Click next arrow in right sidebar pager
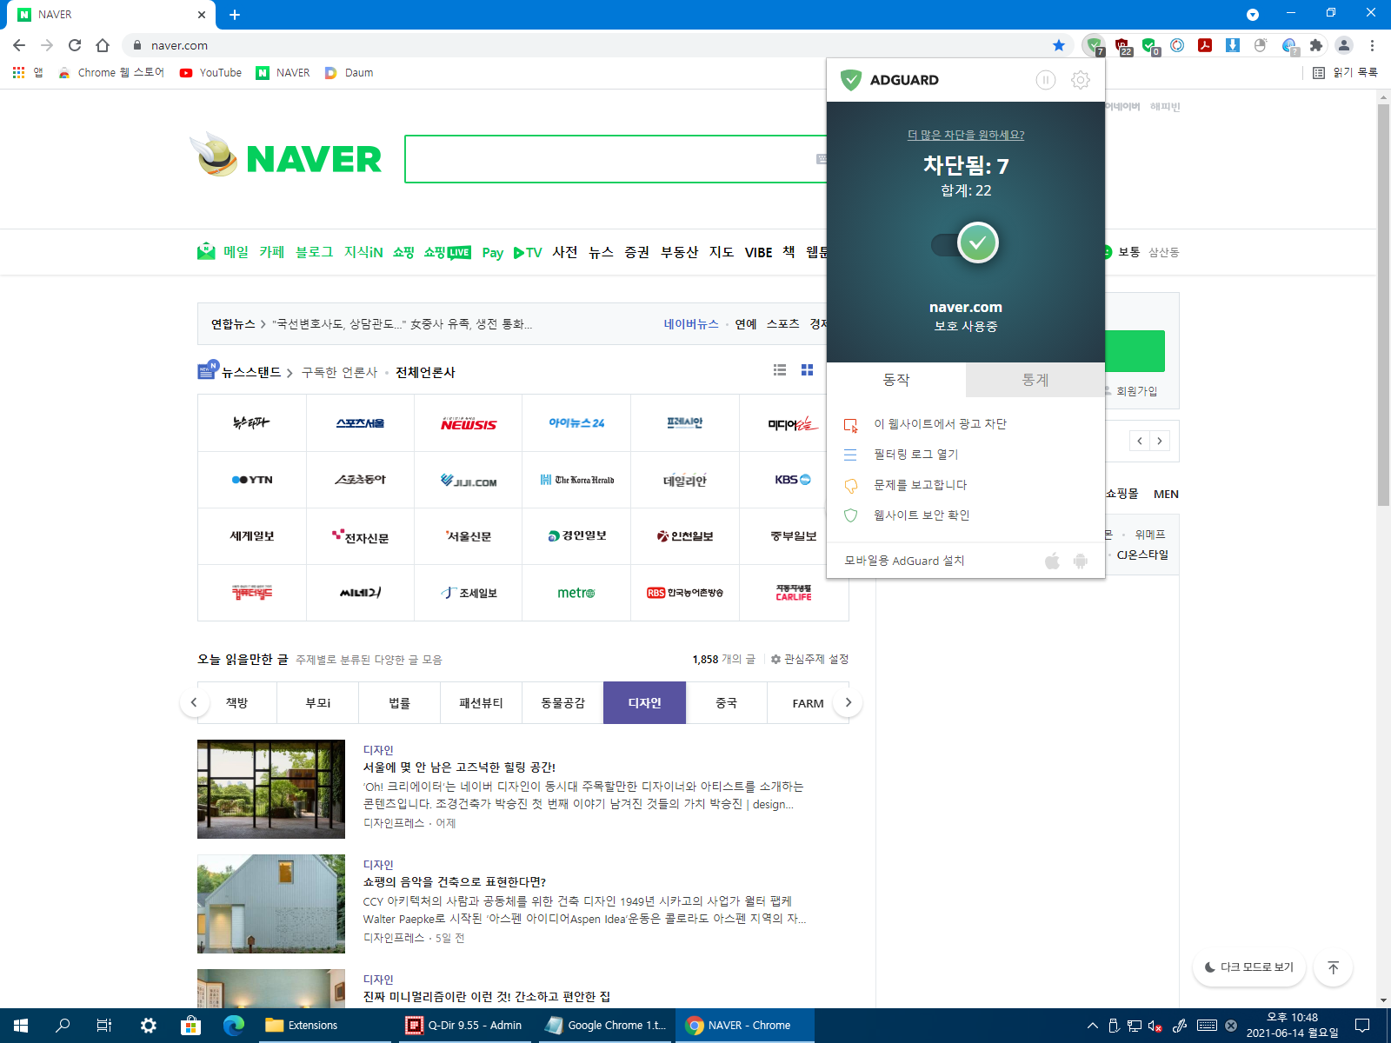Viewport: 1391px width, 1043px height. pos(1160,442)
